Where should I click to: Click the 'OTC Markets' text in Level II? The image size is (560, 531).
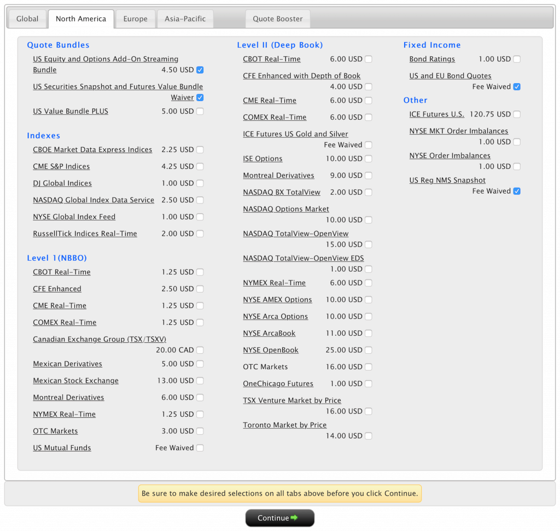click(265, 367)
